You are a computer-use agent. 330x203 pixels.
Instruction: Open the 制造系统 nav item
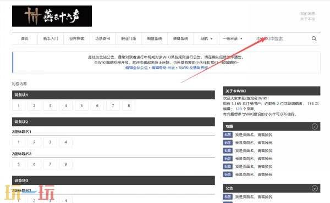coord(155,38)
